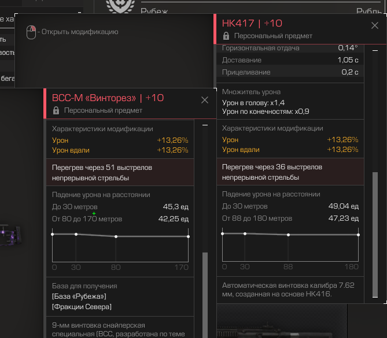Image resolution: width=387 pixels, height=338 pixels.
Task: Click 'Перегрев через 36 выстрелов' notice
Action: (x=290, y=172)
